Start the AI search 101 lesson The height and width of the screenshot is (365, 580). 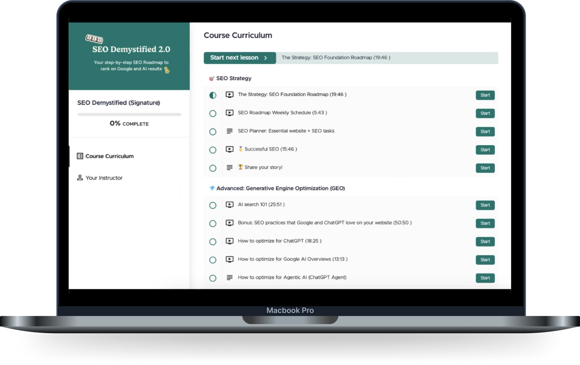pyautogui.click(x=485, y=205)
